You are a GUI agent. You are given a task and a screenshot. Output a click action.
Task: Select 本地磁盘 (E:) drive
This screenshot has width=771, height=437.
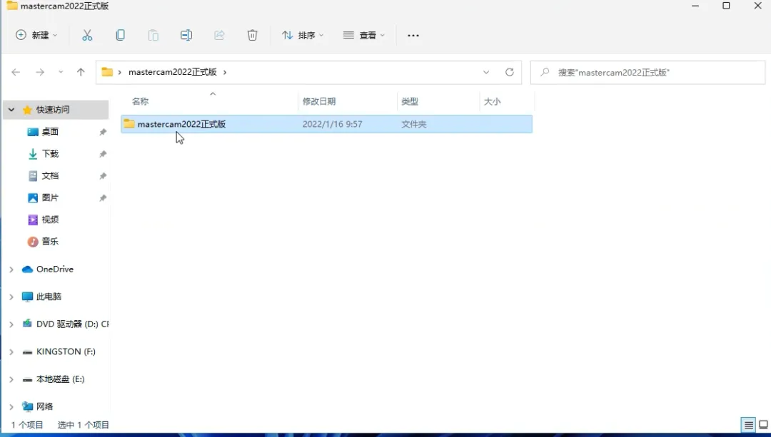point(61,379)
